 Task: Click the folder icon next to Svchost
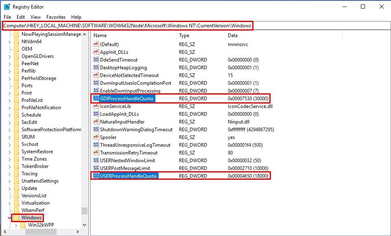pyautogui.click(x=16, y=144)
